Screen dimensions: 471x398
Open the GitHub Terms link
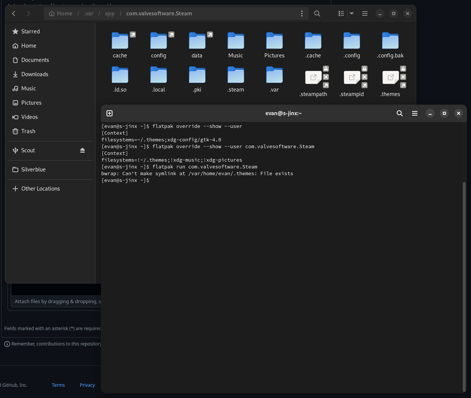coord(58,385)
